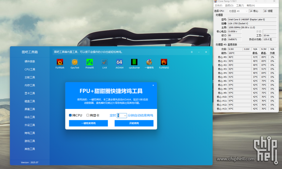The width and height of the screenshot is (282, 169).
Task: Open the GpuTest tool icon
Action: click(75, 62)
